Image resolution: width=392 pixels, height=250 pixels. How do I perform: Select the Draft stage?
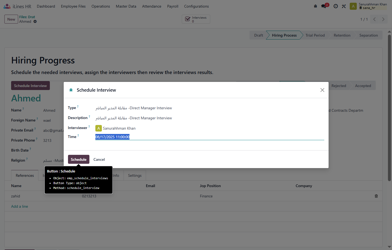tap(258, 35)
